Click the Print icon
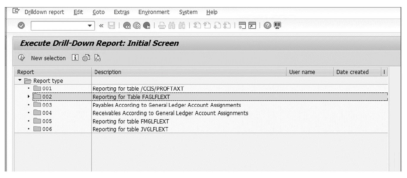The height and width of the screenshot is (178, 407). pos(162,25)
